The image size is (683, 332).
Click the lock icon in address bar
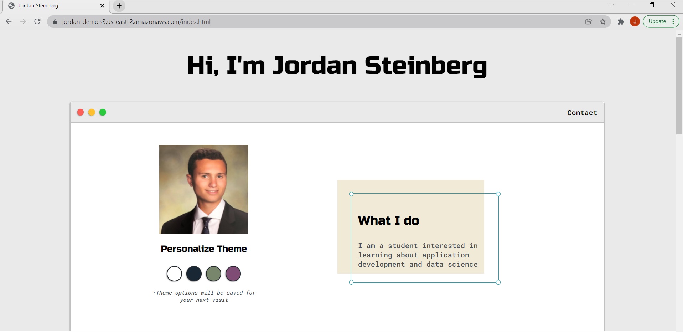[x=55, y=22]
